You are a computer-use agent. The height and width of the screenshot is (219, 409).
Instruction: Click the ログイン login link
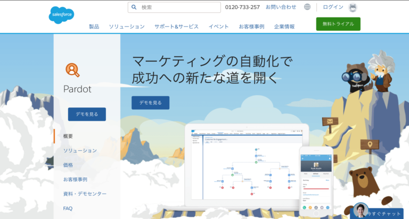333,7
